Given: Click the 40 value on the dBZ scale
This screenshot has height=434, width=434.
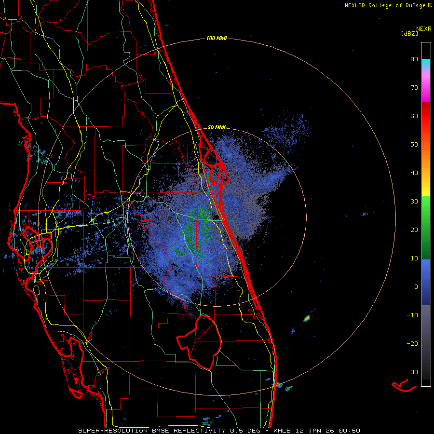Looking at the screenshot, I should click(414, 173).
